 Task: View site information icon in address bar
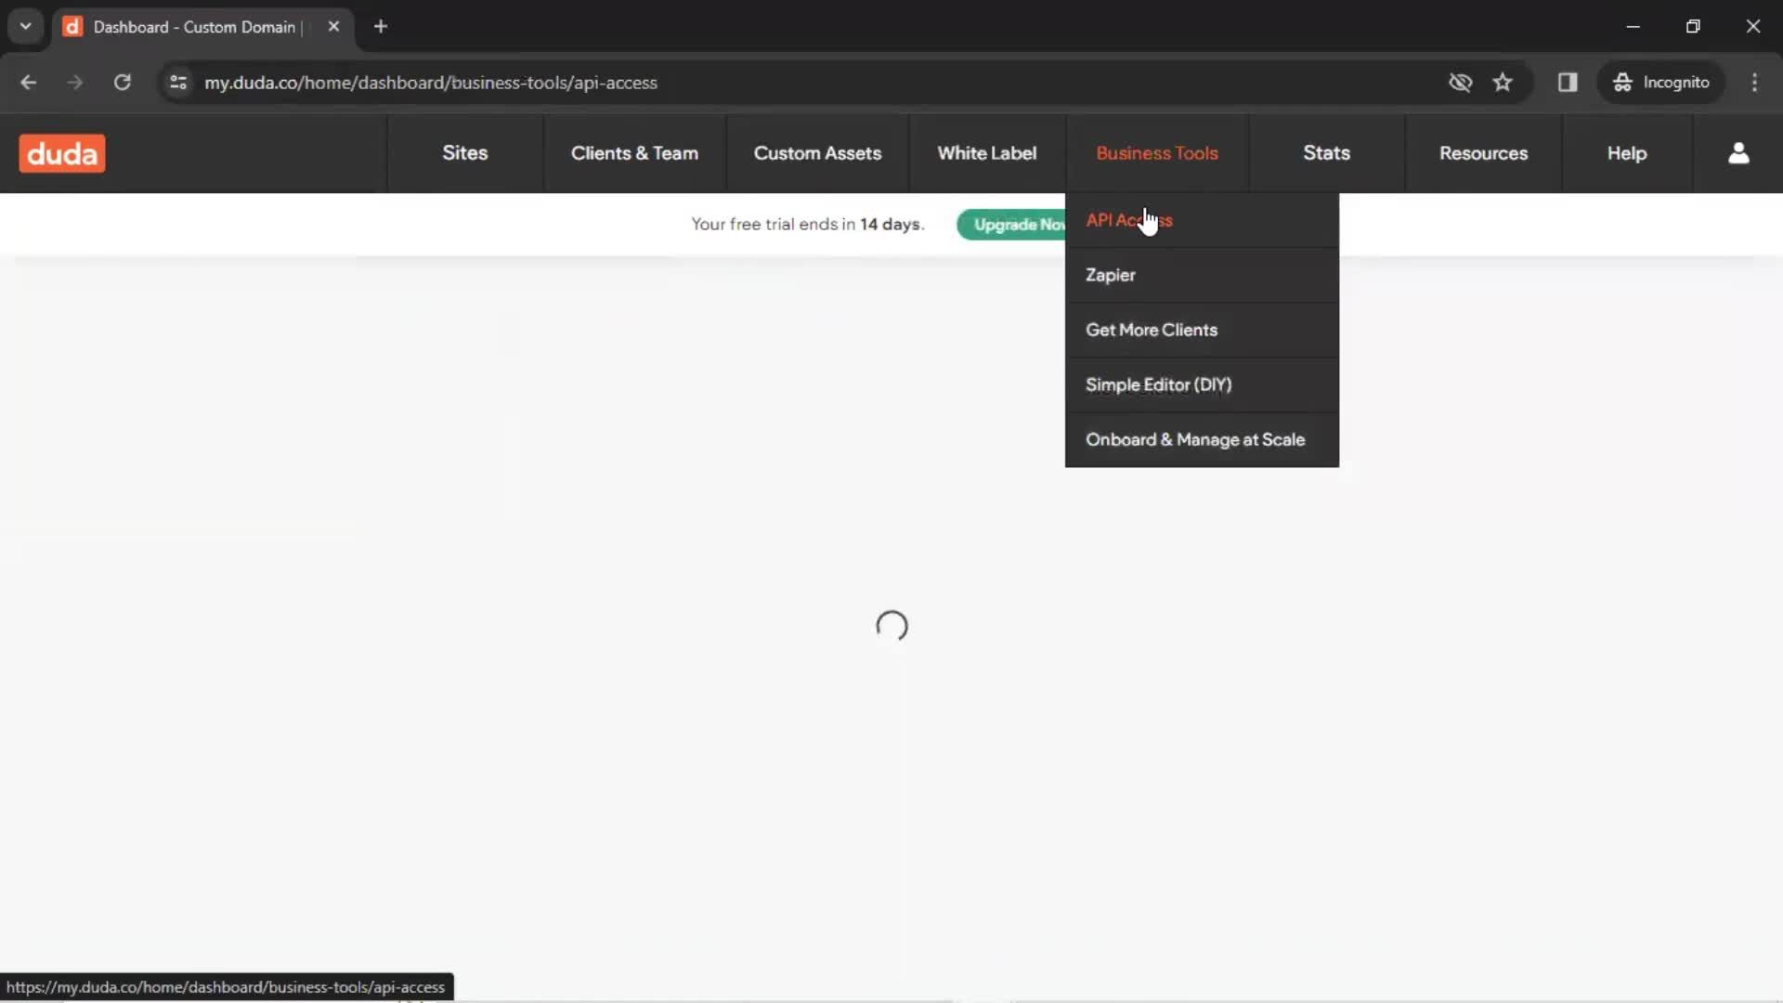(x=178, y=83)
